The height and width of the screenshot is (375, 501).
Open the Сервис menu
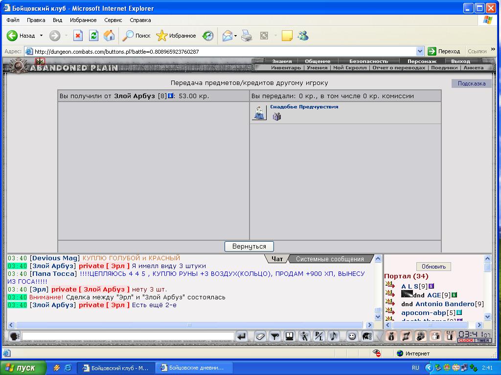pos(113,20)
